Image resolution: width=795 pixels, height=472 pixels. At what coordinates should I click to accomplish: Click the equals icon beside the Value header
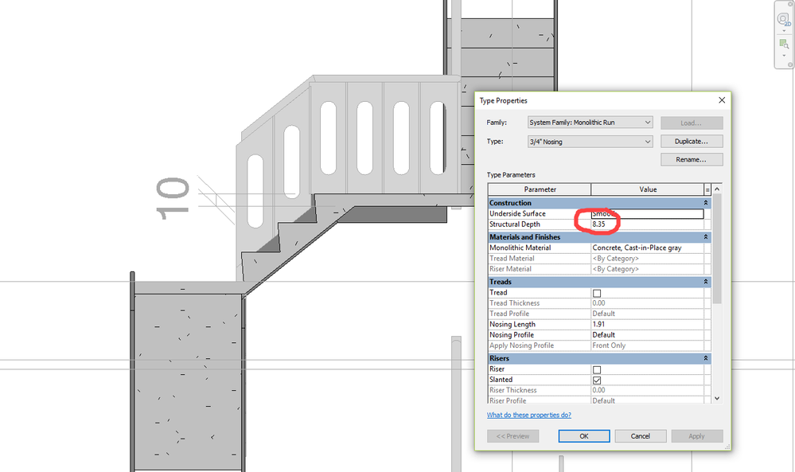click(x=707, y=189)
